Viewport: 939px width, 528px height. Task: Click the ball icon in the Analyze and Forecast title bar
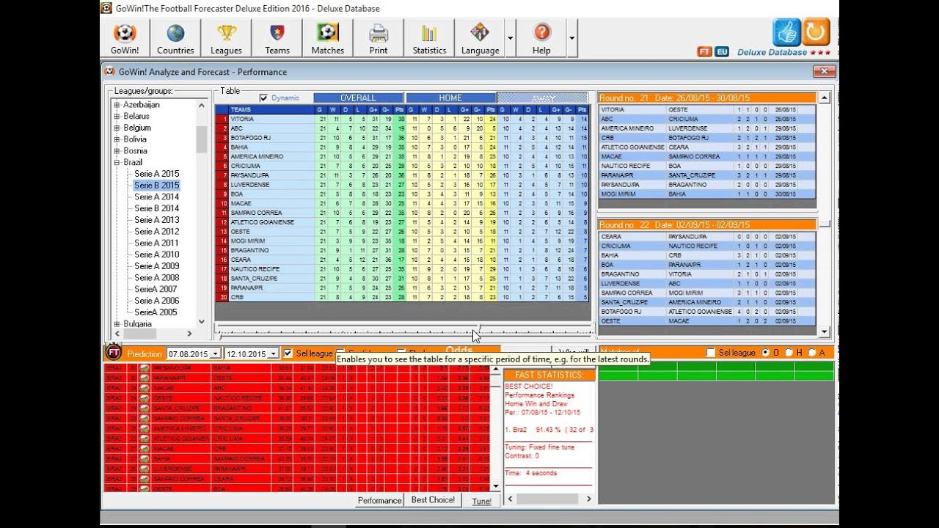[x=110, y=71]
